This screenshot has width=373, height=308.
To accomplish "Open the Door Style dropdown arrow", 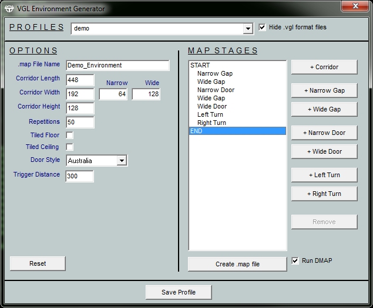I will [x=122, y=161].
